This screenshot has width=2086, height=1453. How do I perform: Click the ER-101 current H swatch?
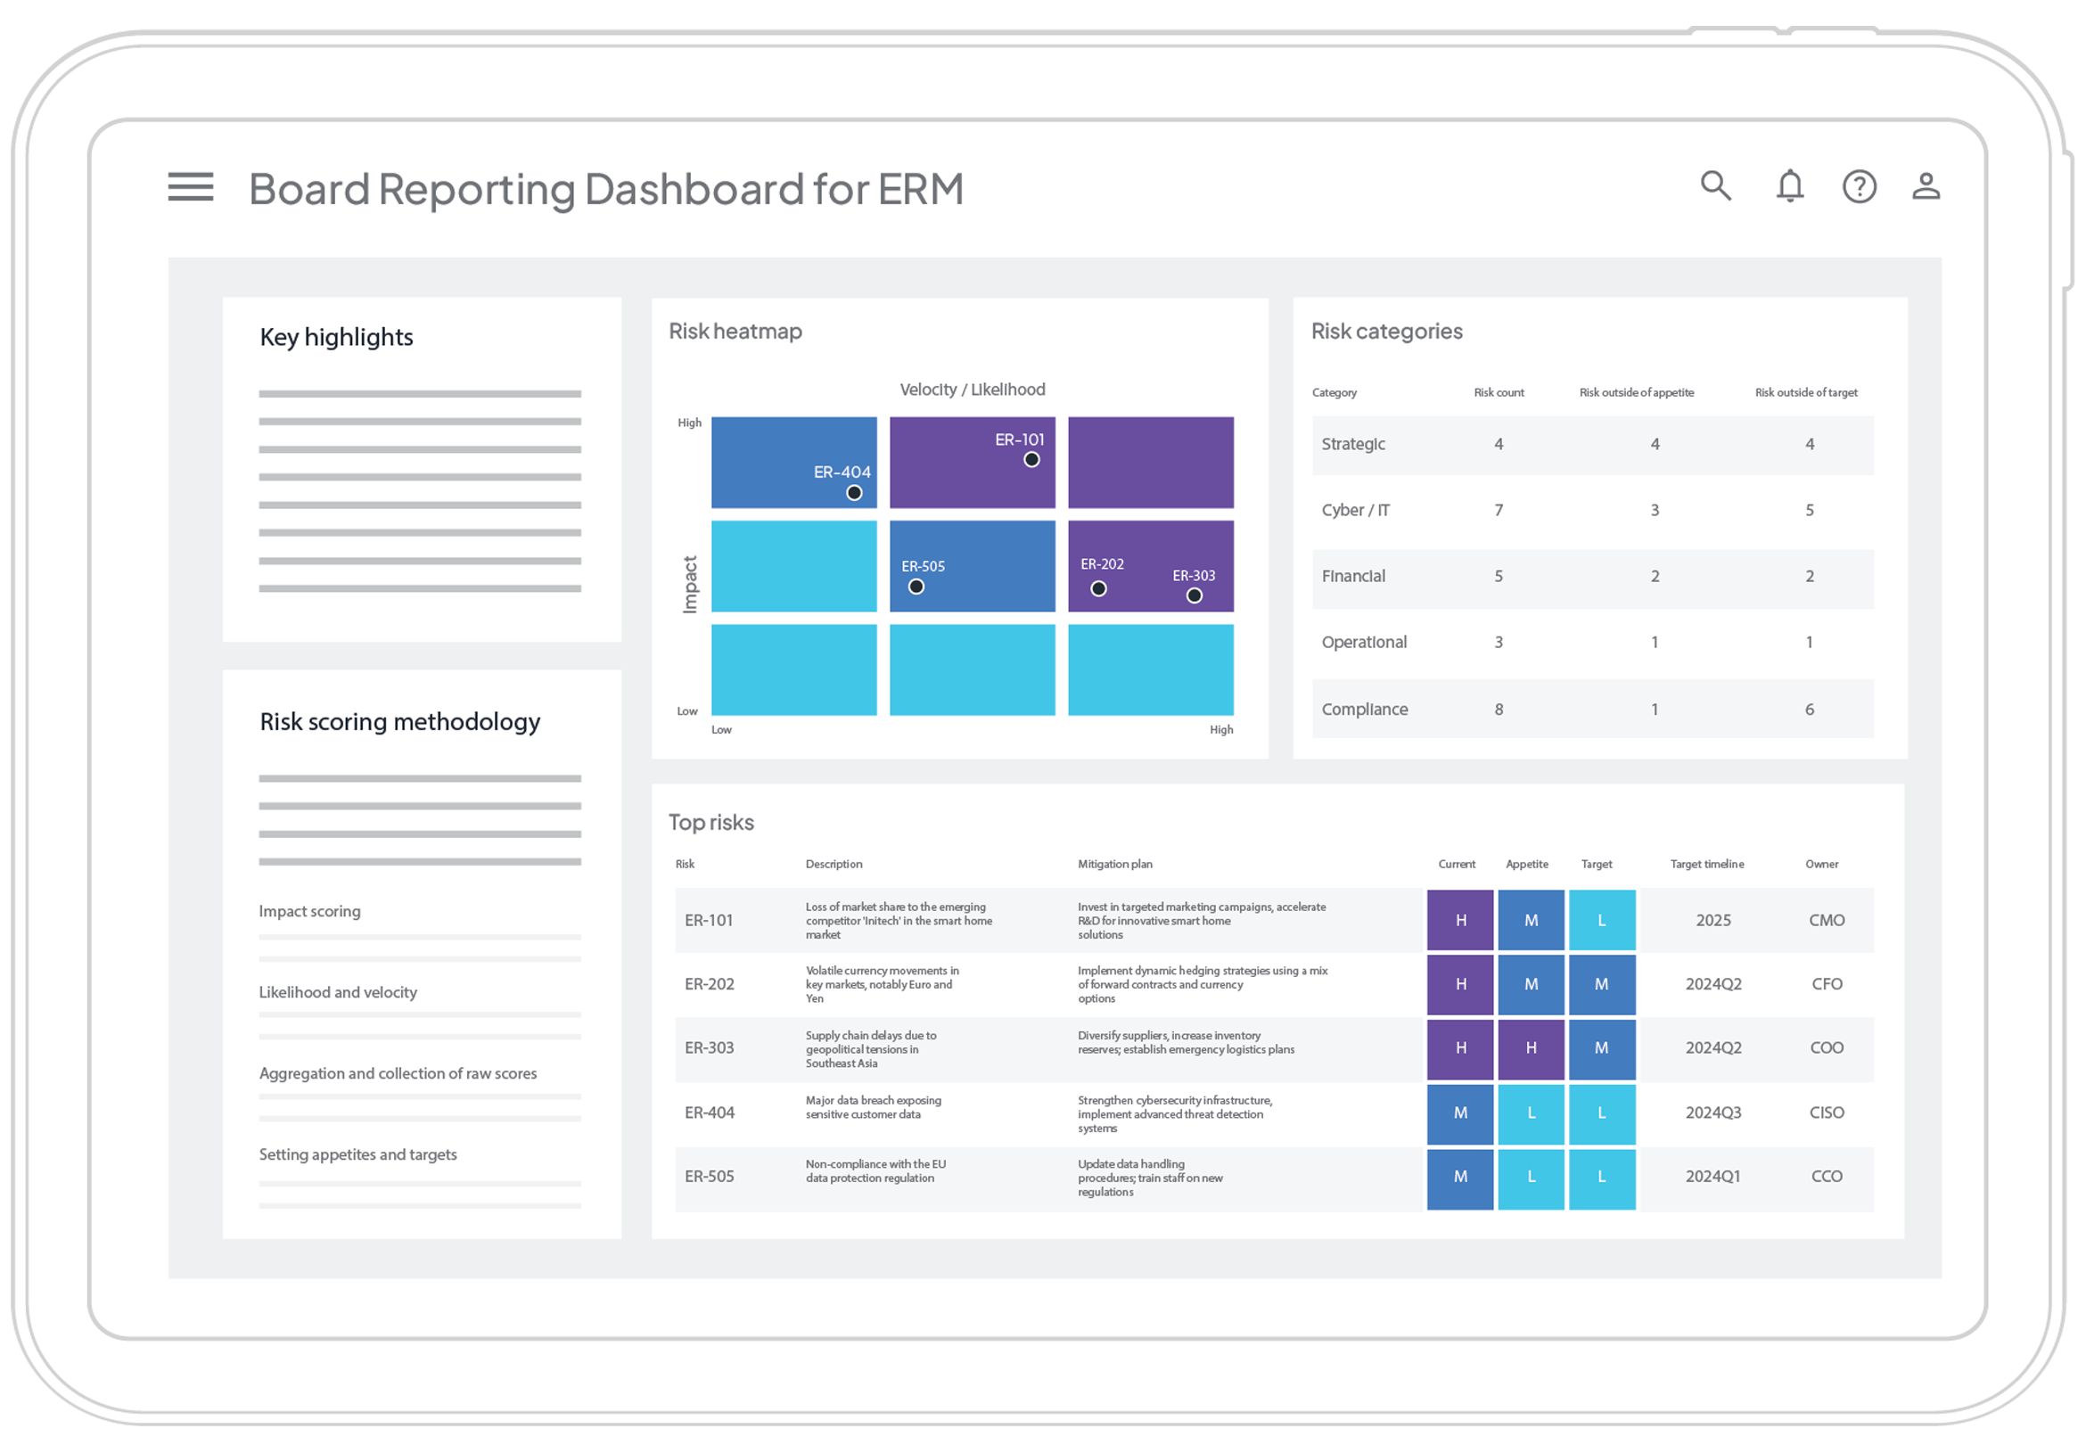(1460, 921)
